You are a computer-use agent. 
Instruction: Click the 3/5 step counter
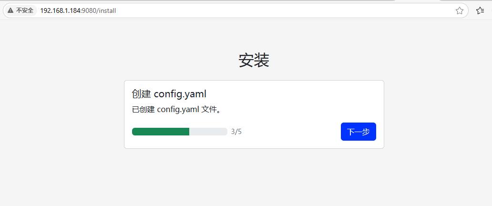pyautogui.click(x=236, y=132)
